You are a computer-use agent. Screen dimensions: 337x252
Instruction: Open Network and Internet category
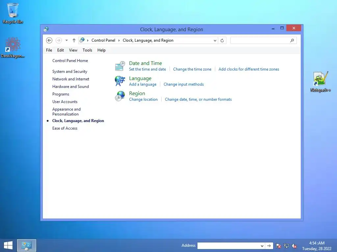(x=71, y=79)
